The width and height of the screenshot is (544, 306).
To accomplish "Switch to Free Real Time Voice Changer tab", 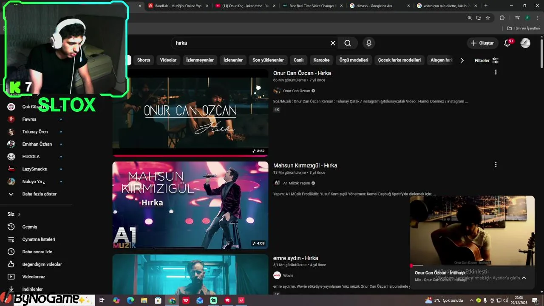I will 312,6.
